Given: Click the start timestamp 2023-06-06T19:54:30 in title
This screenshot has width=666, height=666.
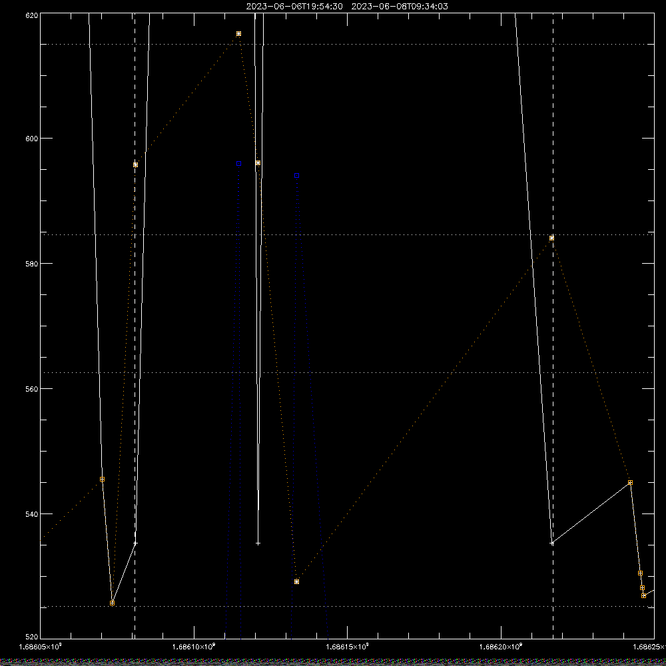Looking at the screenshot, I should click(x=294, y=7).
